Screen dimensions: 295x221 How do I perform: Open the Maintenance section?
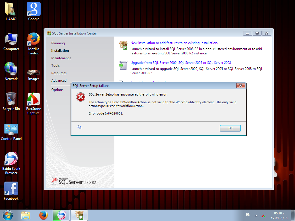click(61, 58)
